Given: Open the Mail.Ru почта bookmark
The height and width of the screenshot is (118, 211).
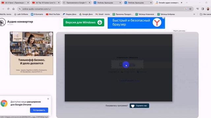Looking at the screenshot, I should [x=6, y=14].
